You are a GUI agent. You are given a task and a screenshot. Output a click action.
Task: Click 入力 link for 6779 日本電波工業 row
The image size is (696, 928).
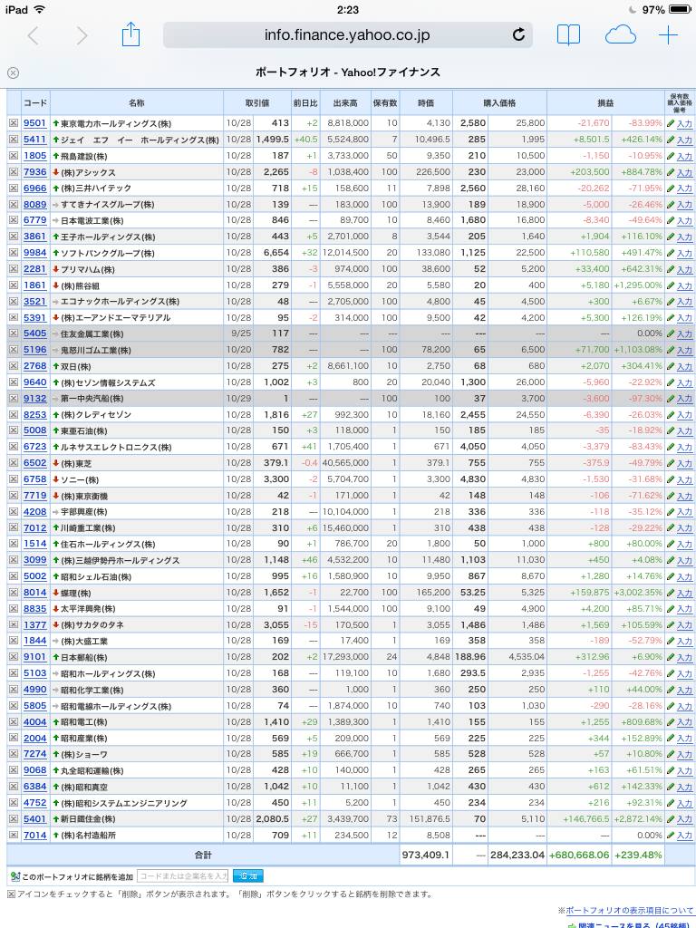tap(684, 221)
